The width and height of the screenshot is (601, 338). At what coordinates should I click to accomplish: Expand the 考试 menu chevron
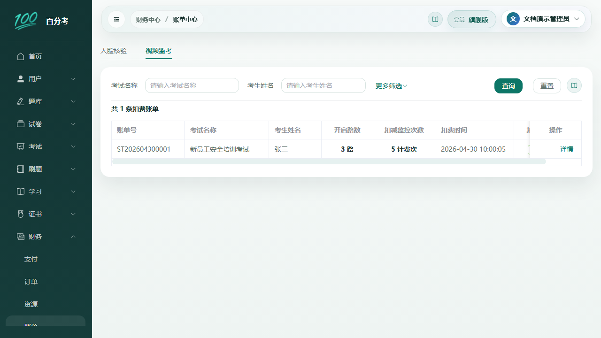[73, 146]
